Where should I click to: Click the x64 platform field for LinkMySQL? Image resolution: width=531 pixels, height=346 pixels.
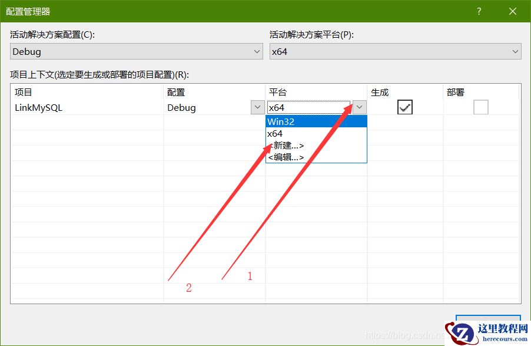click(x=309, y=107)
